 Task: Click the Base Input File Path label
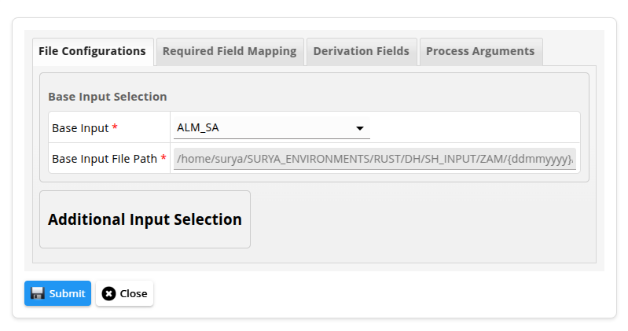(x=105, y=159)
